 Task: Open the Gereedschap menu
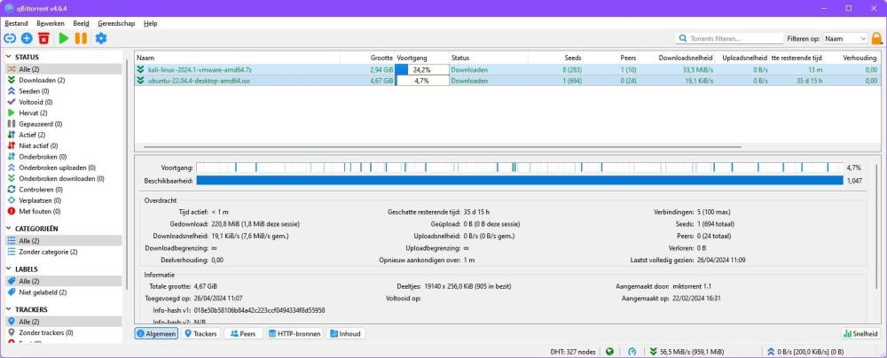click(116, 24)
